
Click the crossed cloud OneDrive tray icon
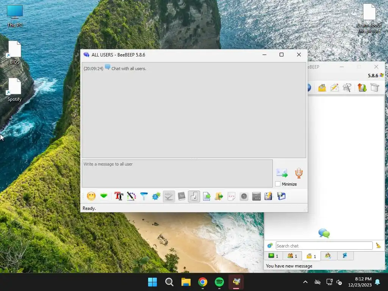pos(318,282)
